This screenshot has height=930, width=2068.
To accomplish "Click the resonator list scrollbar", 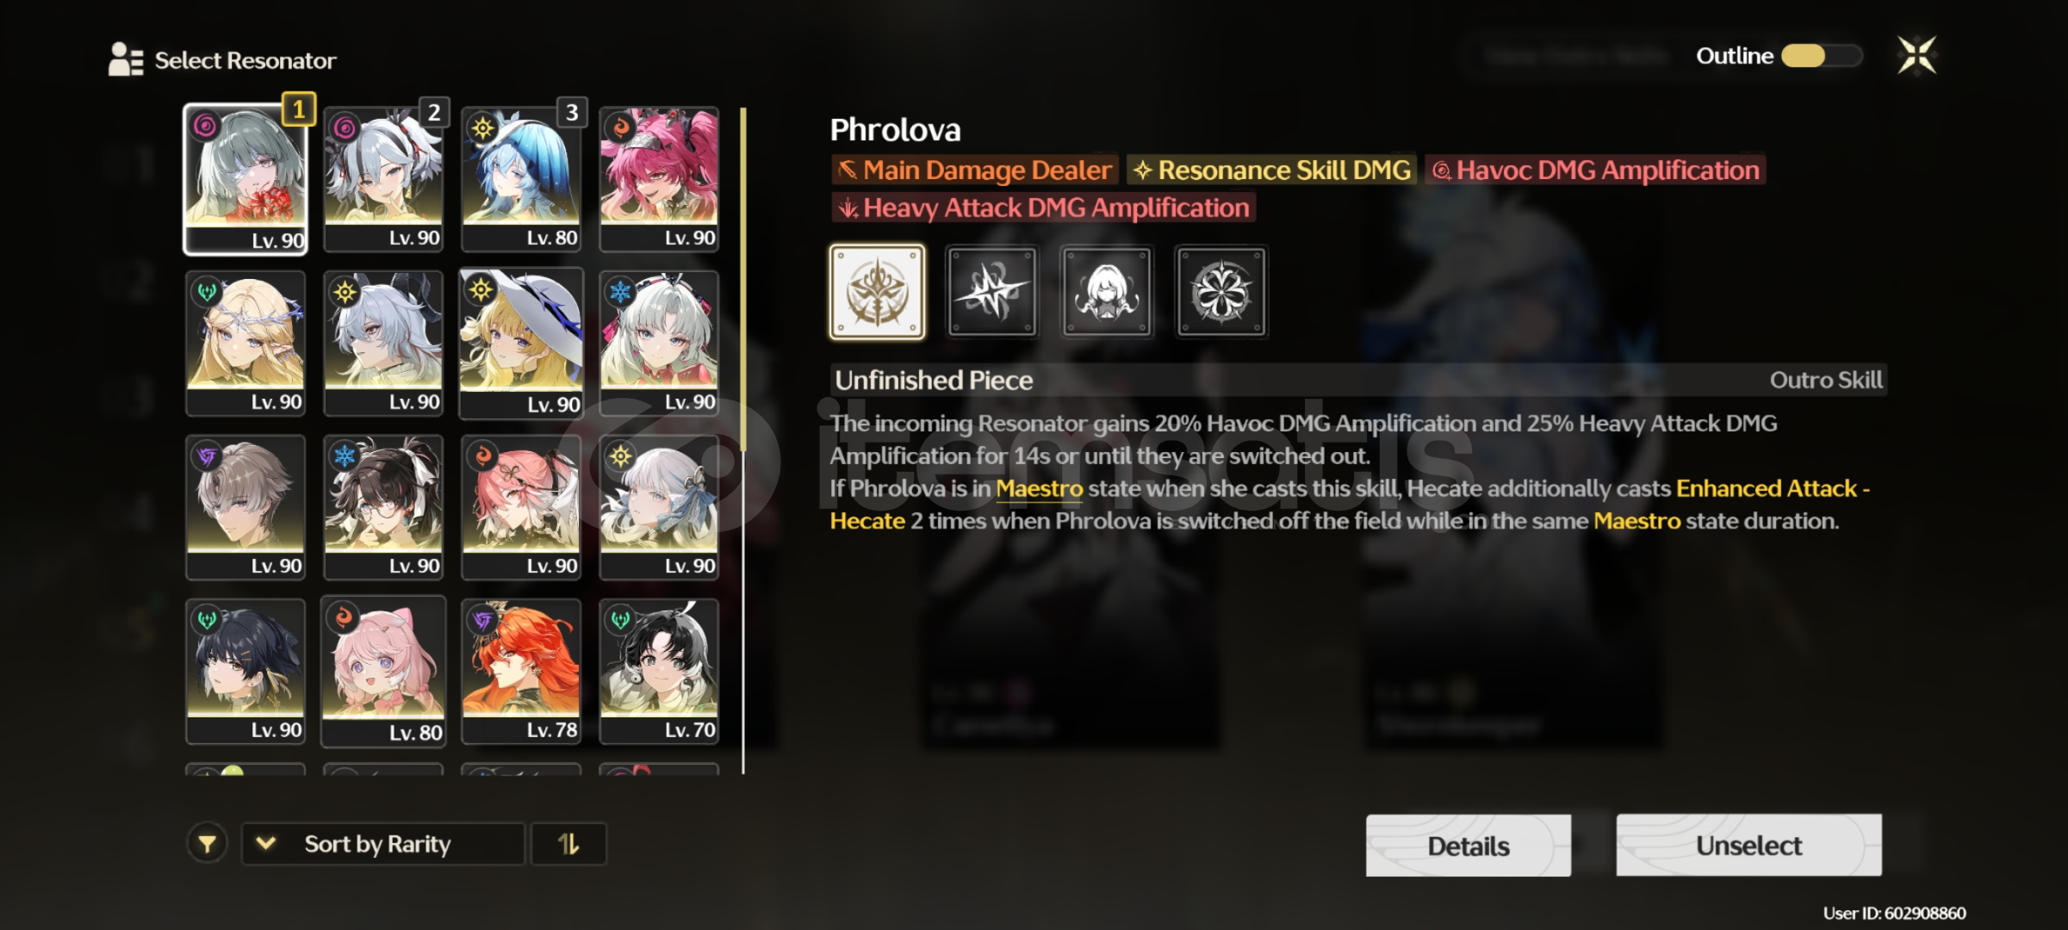I will click(742, 439).
